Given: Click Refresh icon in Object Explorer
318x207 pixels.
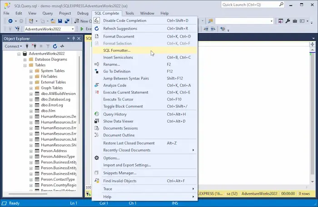Looking at the screenshot, I should tap(55, 46).
